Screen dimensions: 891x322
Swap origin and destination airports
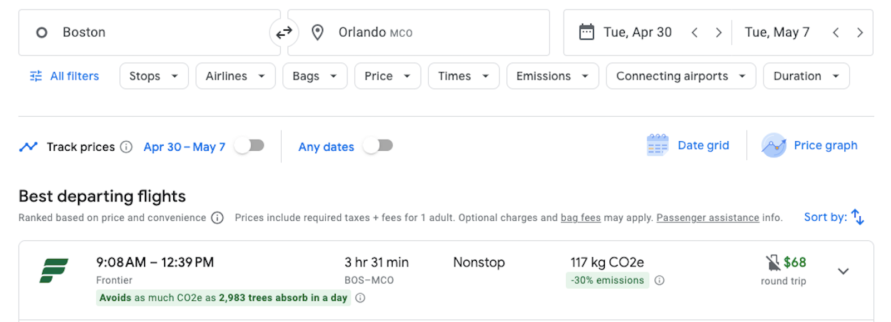[x=284, y=33]
